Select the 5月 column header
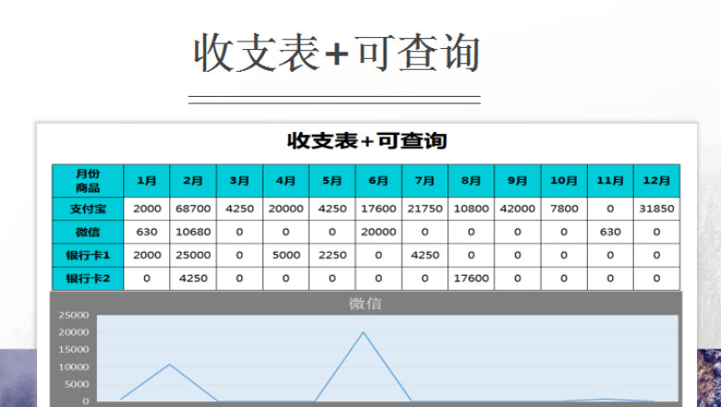Image resolution: width=721 pixels, height=407 pixels. tap(333, 181)
